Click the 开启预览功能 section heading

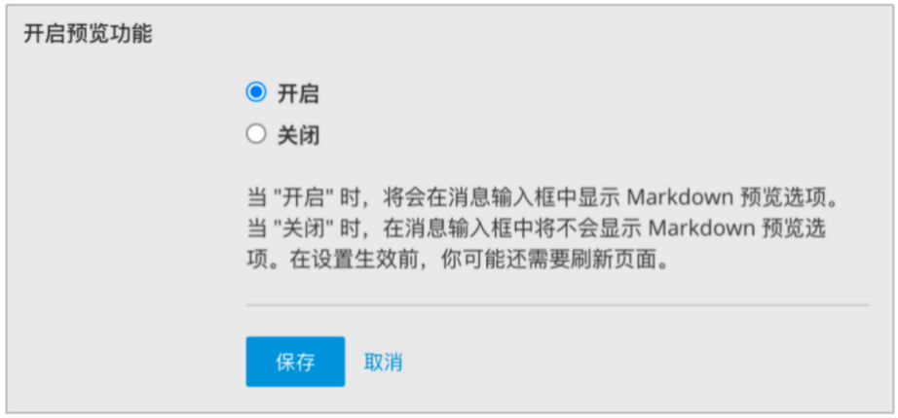coord(88,35)
